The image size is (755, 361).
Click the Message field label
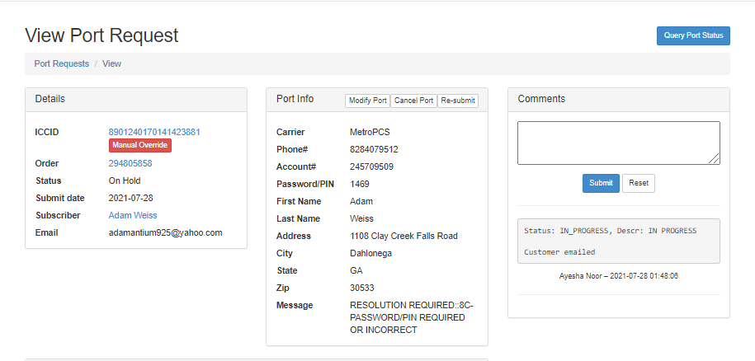295,305
